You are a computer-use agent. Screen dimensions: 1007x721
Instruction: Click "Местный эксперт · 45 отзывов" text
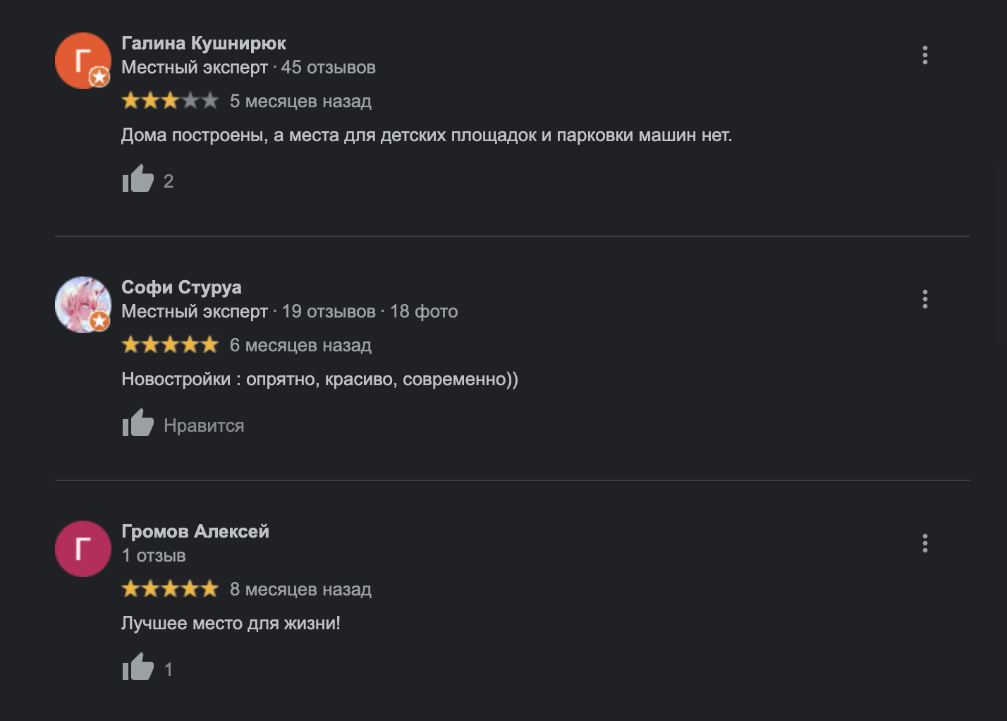point(248,68)
